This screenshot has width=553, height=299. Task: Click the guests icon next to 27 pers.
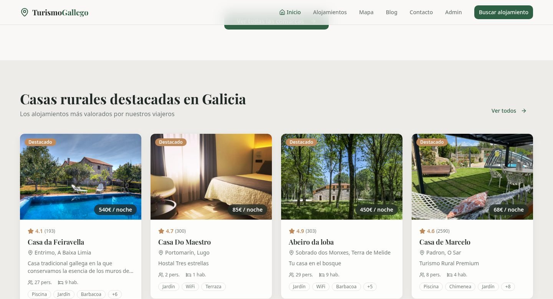(30, 283)
